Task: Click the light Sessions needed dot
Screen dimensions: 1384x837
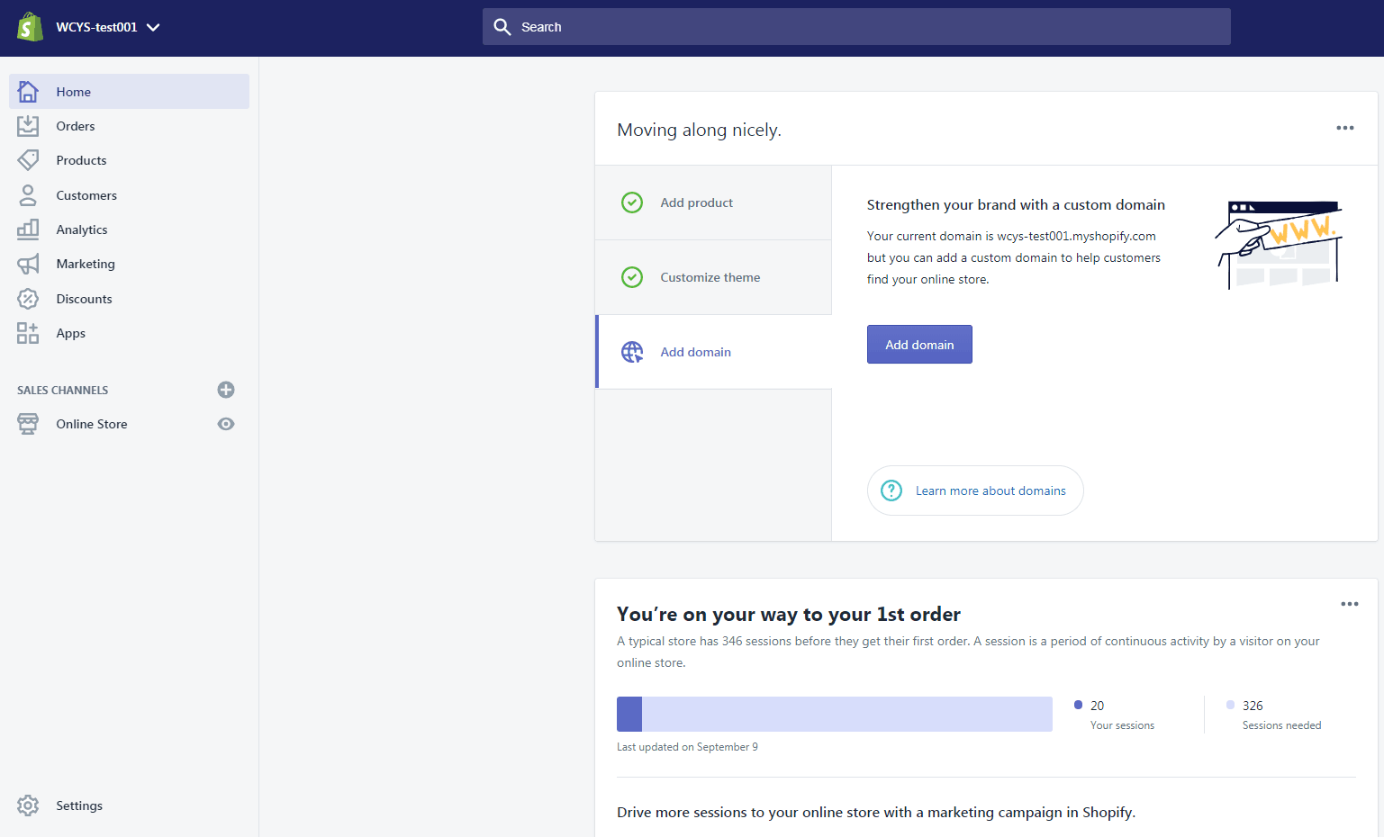Action: pos(1231,705)
